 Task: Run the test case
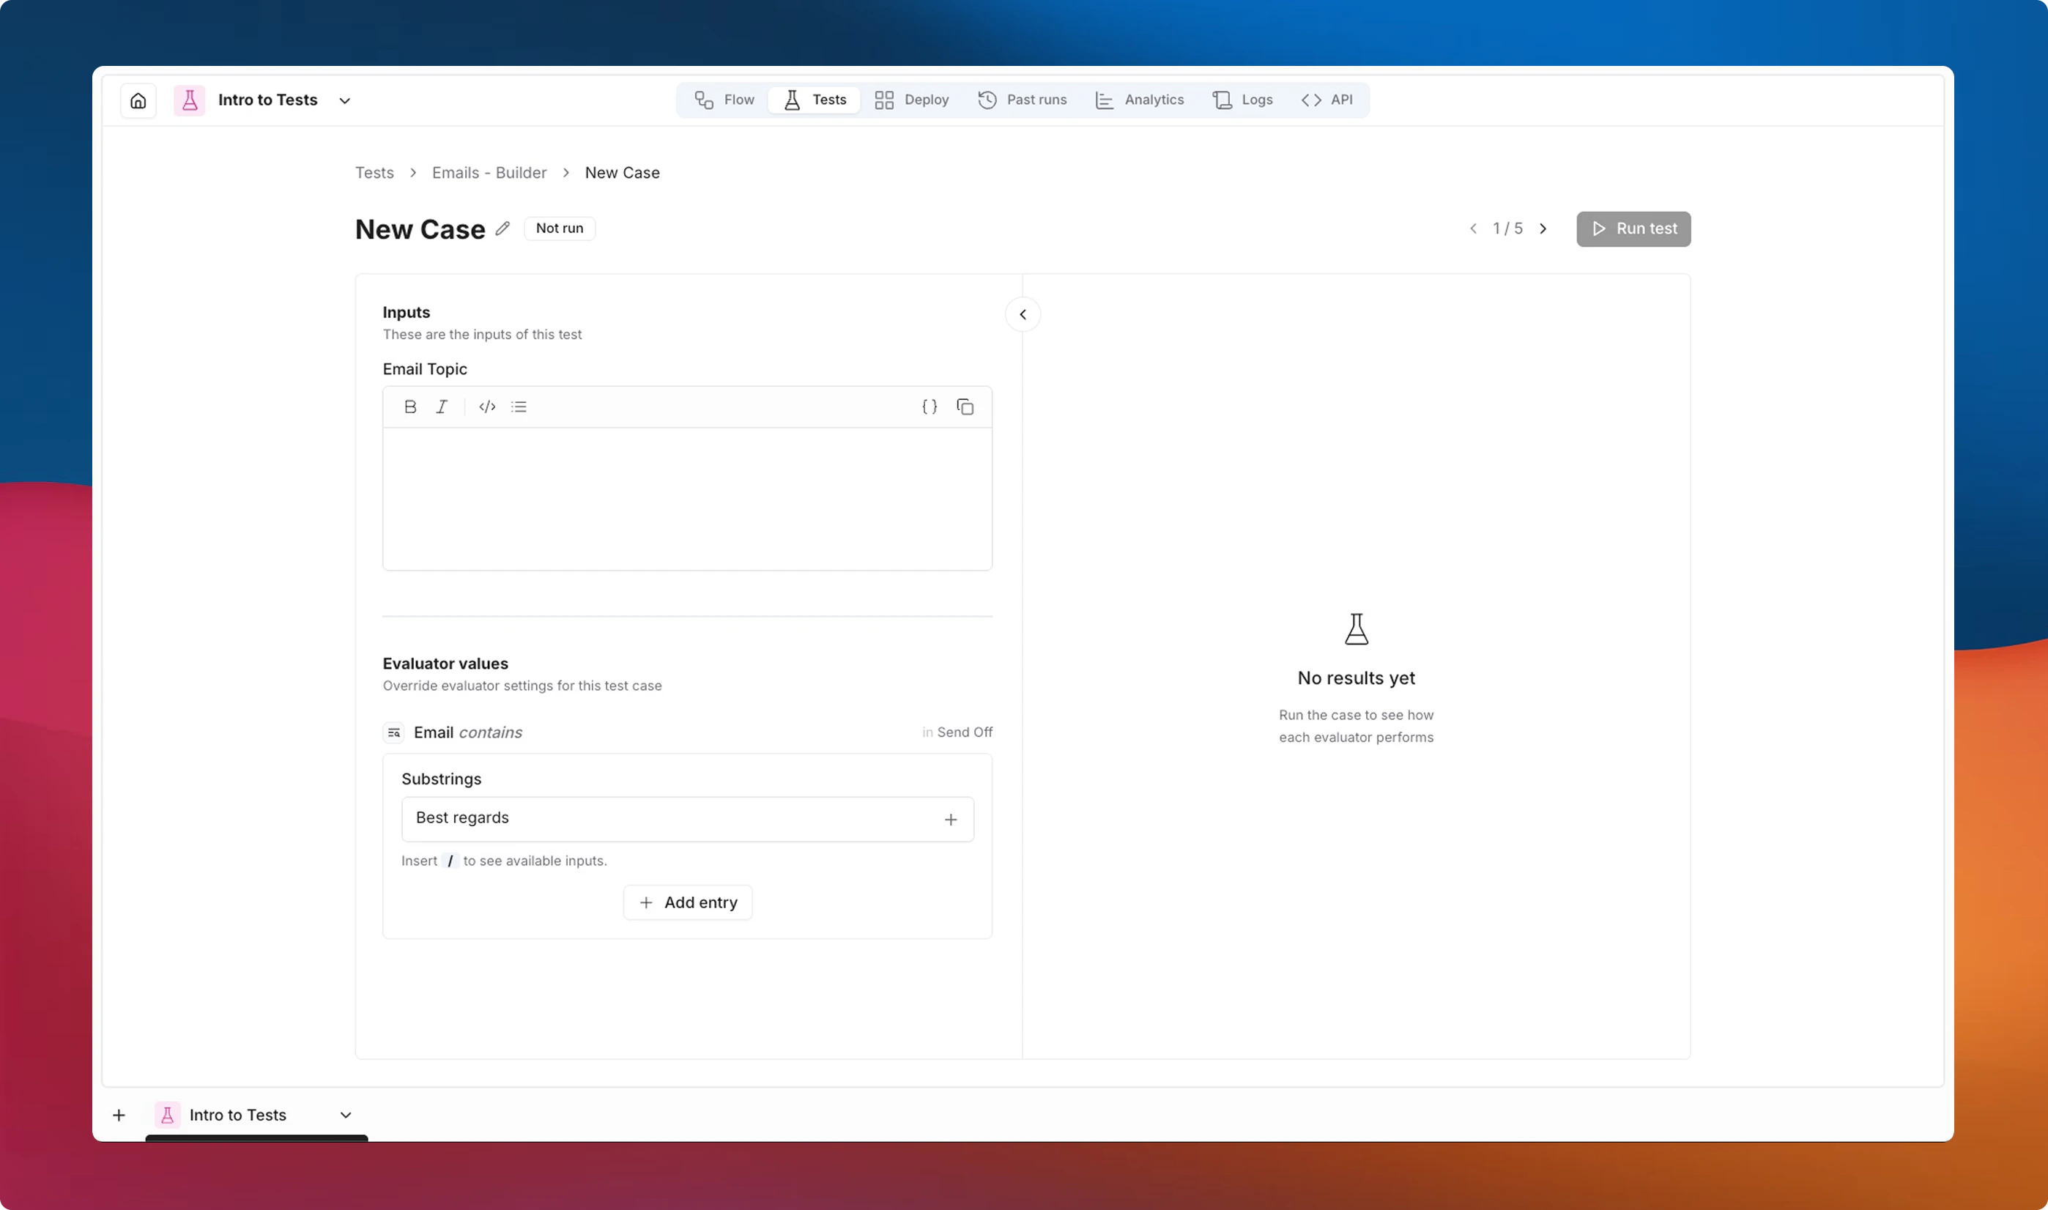pos(1633,229)
